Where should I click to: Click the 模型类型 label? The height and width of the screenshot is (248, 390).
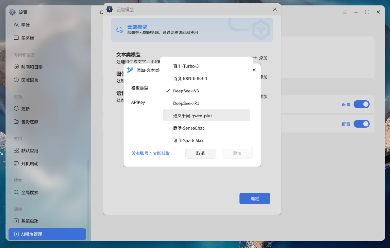click(x=139, y=88)
